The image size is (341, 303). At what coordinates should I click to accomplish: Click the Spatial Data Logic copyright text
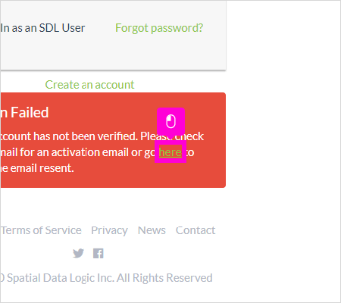tap(106, 278)
